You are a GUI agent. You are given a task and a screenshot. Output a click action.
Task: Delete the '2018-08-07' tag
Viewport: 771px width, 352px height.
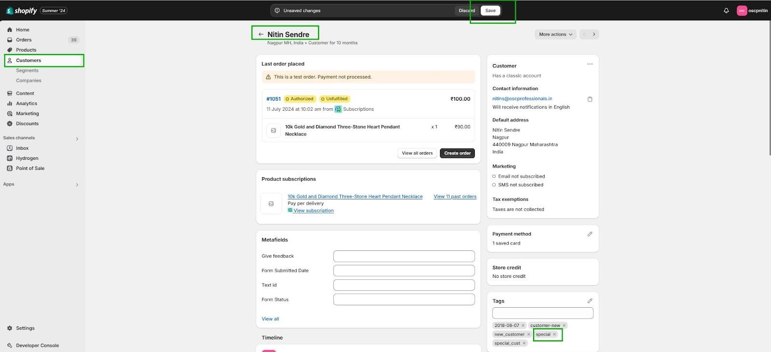[523, 326]
